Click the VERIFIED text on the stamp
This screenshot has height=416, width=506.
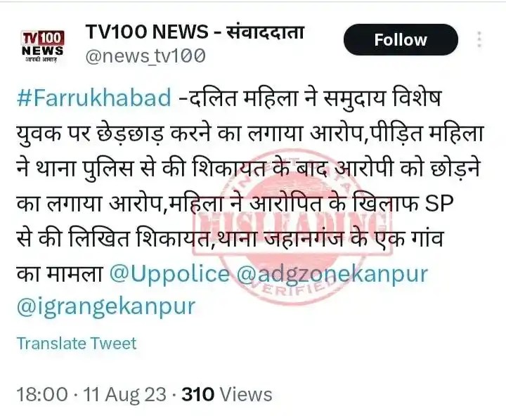pyautogui.click(x=292, y=287)
